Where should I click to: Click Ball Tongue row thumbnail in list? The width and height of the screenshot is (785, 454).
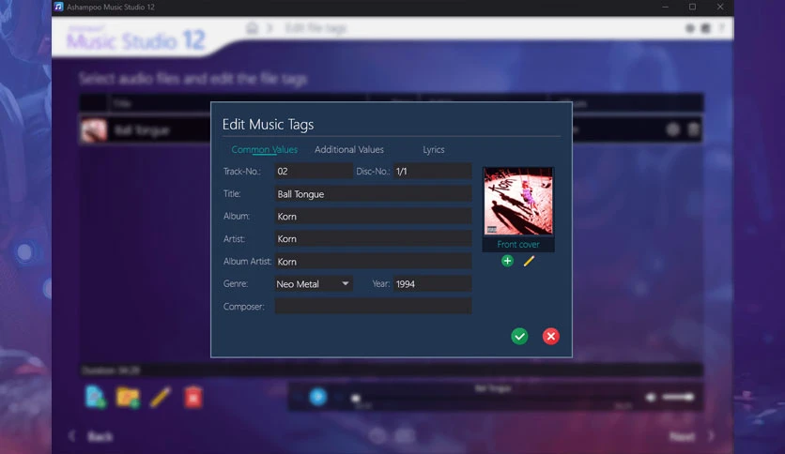click(x=94, y=130)
